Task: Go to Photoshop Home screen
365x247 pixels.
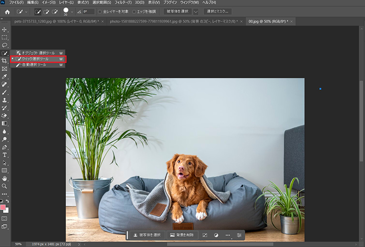Action: (x=7, y=12)
